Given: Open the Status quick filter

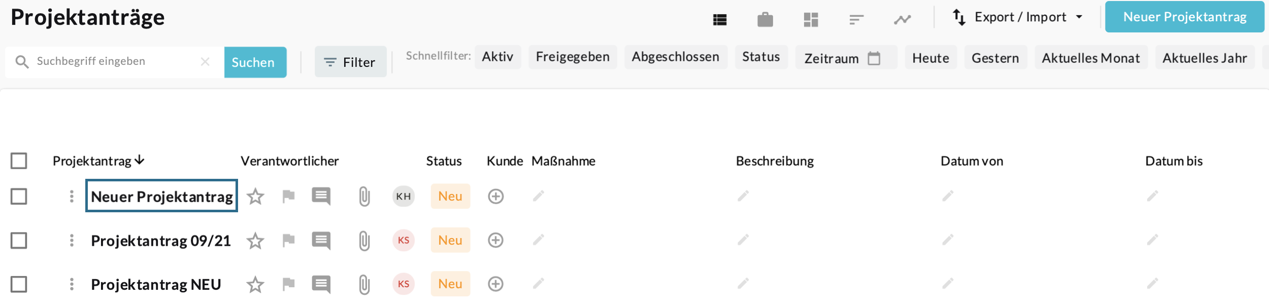Looking at the screenshot, I should [x=761, y=57].
